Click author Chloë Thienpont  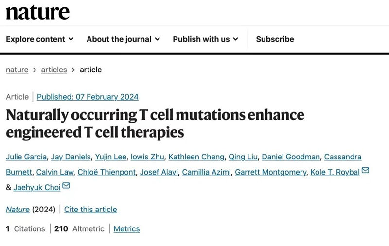[x=106, y=172]
